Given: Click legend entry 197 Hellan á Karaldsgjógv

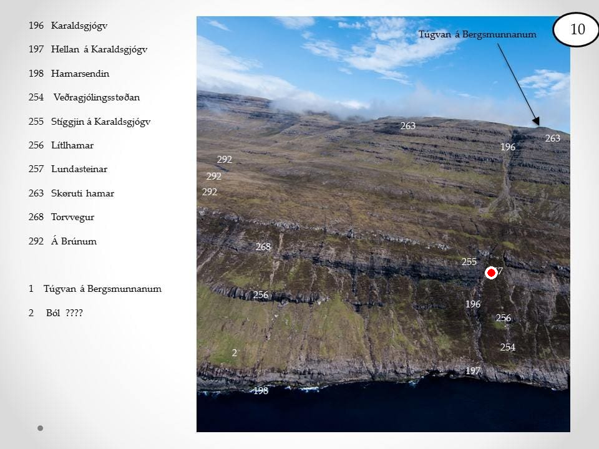Looking at the screenshot, I should [x=87, y=49].
